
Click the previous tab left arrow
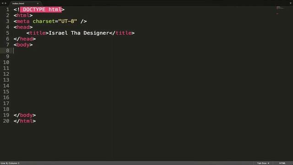tap(2, 3)
